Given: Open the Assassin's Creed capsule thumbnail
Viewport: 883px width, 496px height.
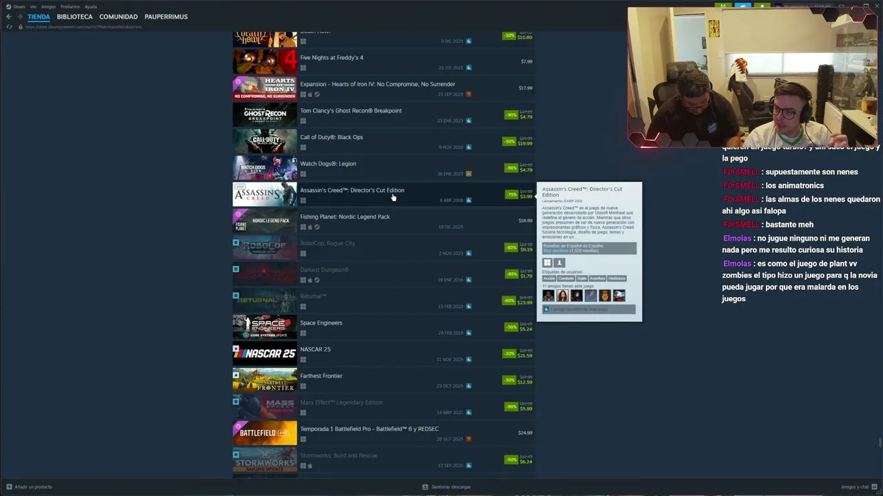Looking at the screenshot, I should pyautogui.click(x=265, y=194).
